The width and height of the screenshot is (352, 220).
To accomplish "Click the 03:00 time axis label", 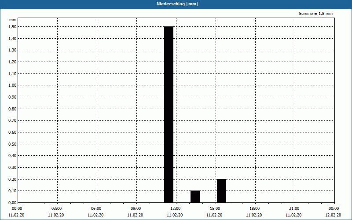I will 57,209.
